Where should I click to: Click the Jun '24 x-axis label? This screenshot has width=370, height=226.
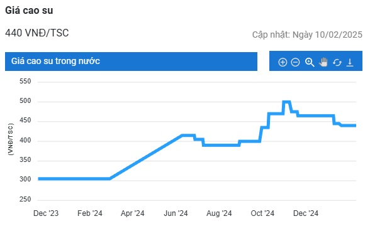click(176, 213)
